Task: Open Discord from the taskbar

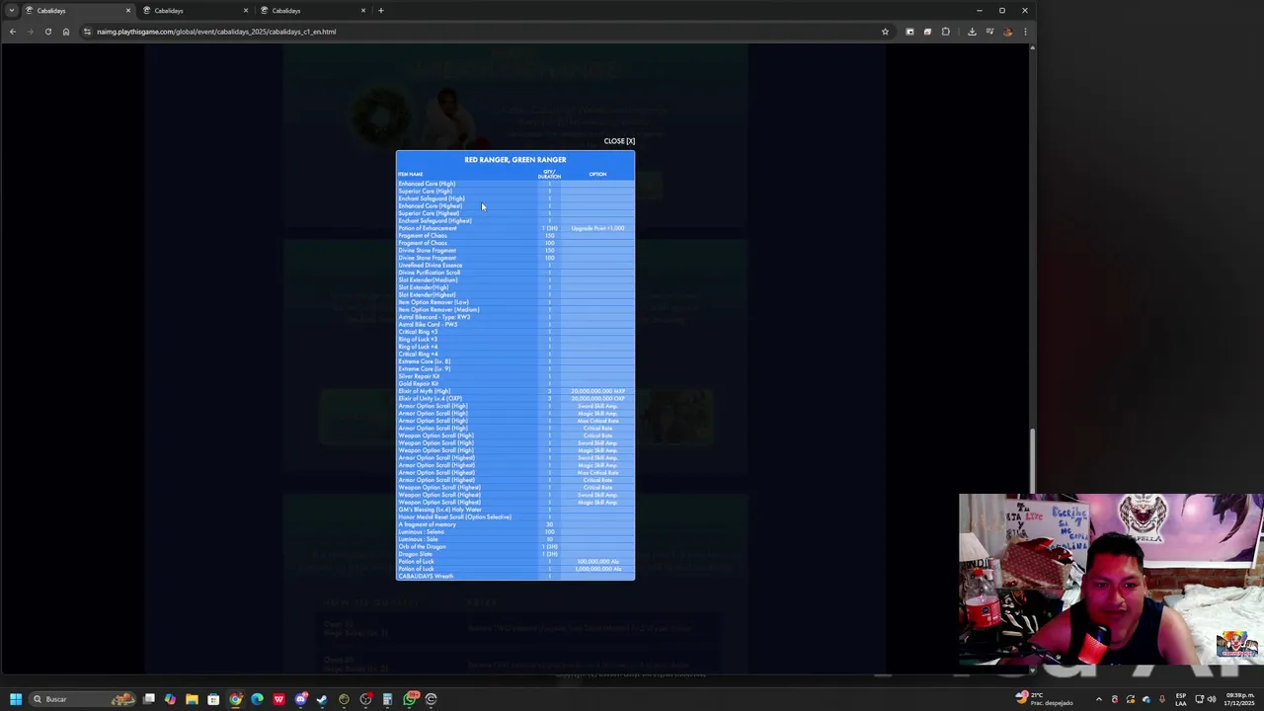Action: click(300, 699)
